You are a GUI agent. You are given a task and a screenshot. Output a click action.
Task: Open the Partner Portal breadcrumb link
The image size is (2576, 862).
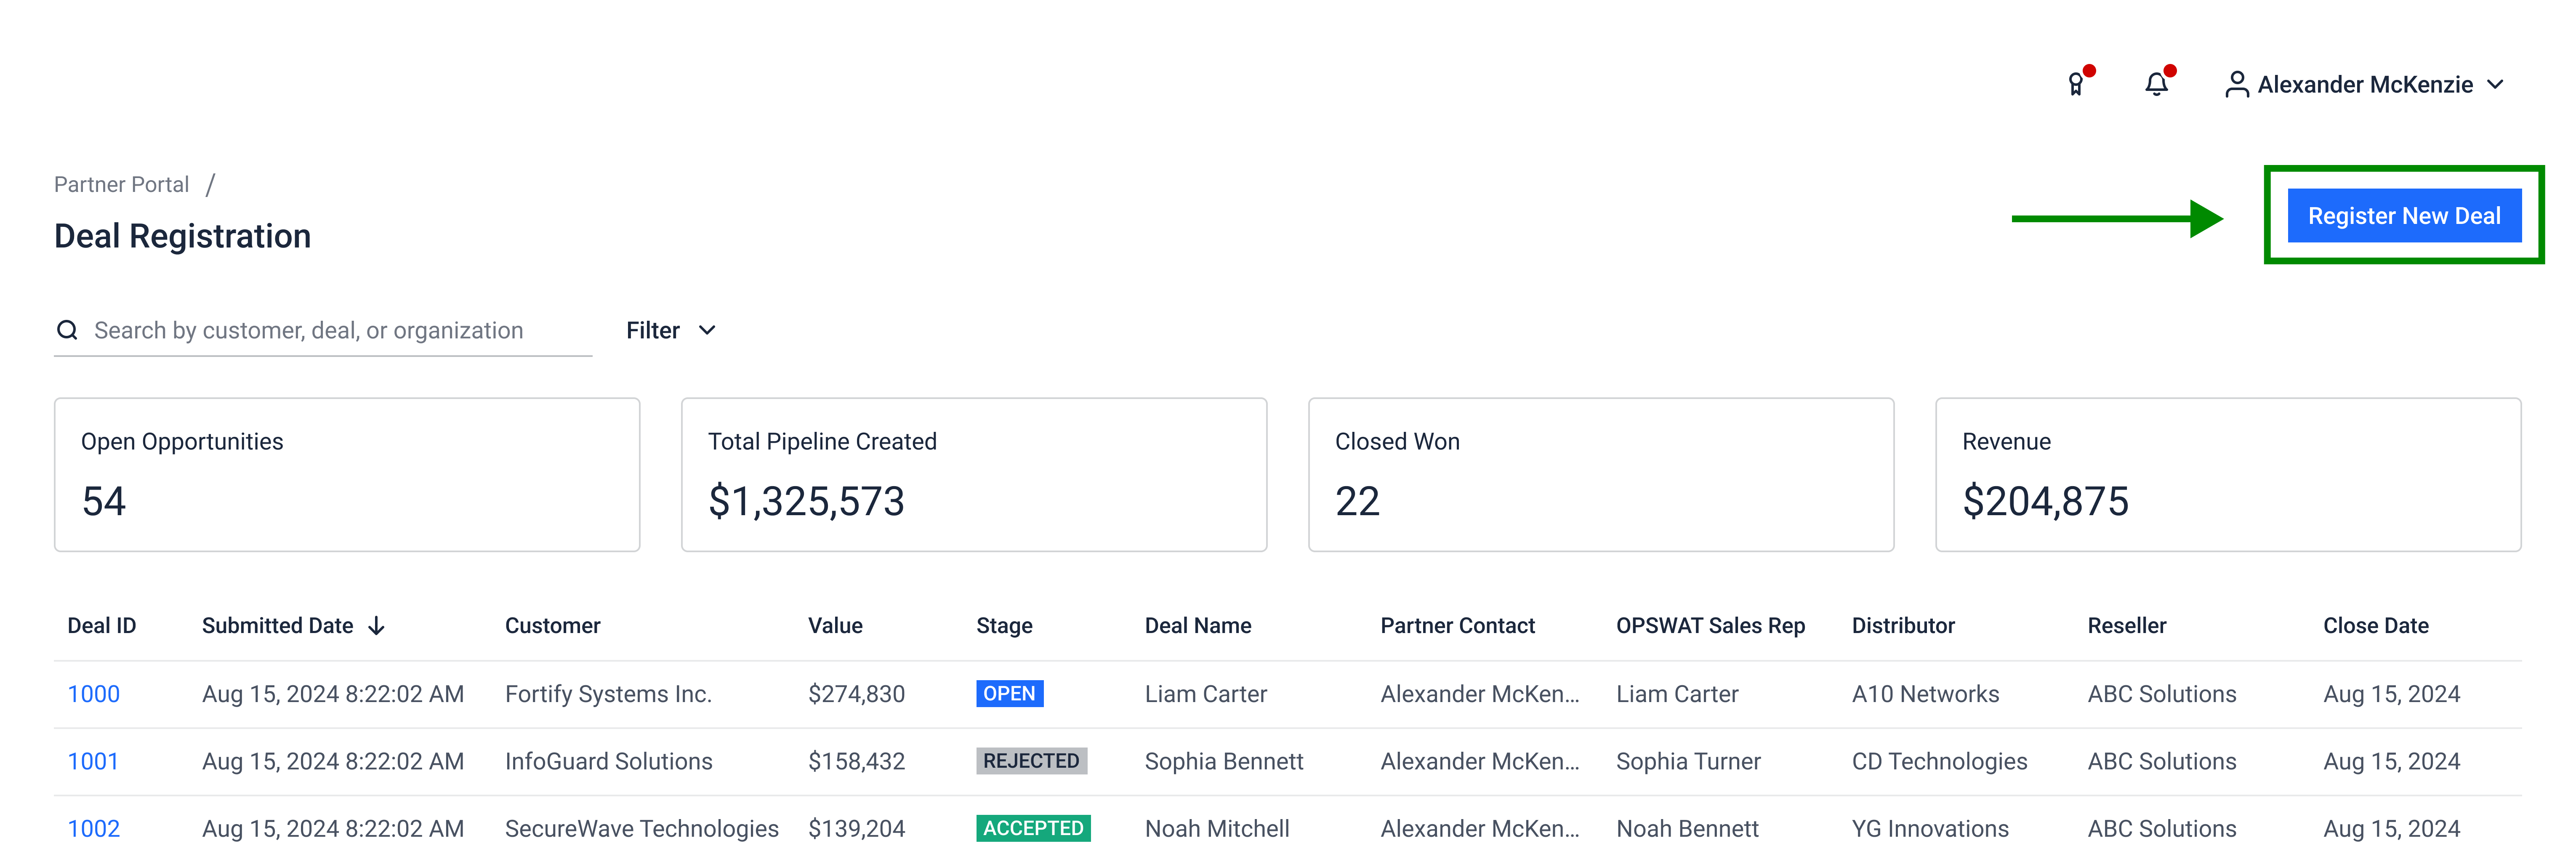coord(121,184)
